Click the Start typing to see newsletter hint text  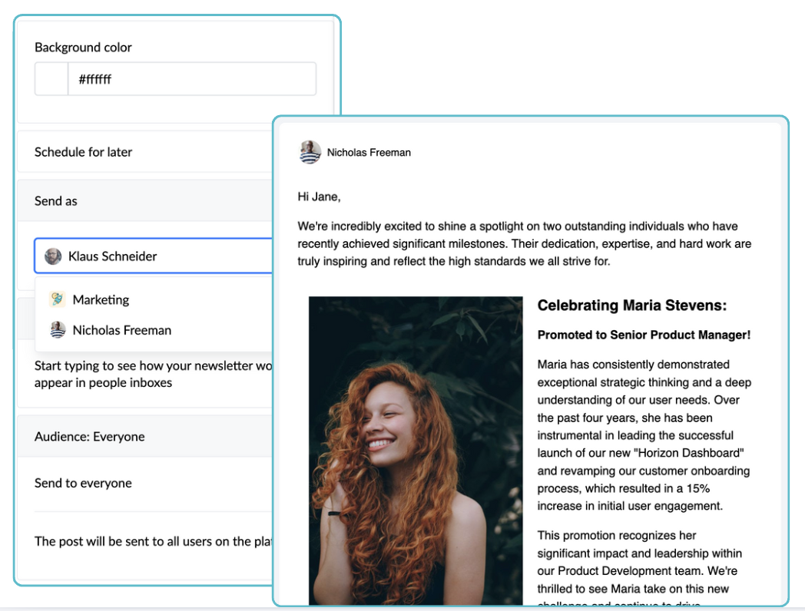click(x=153, y=374)
